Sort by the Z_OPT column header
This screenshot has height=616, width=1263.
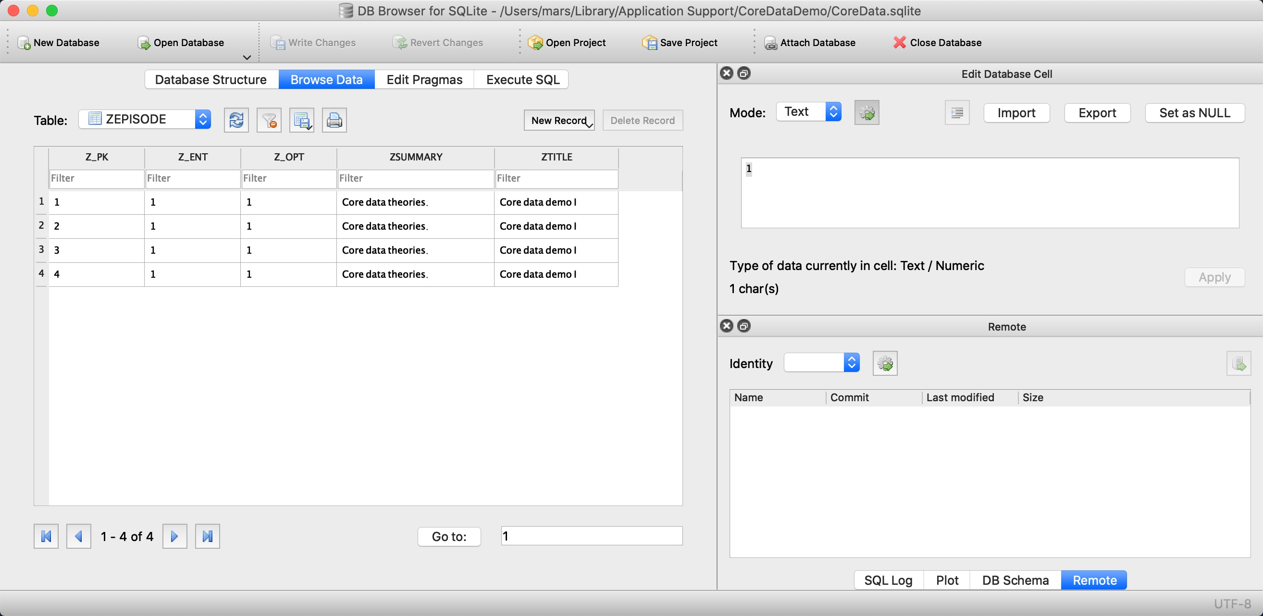(289, 157)
